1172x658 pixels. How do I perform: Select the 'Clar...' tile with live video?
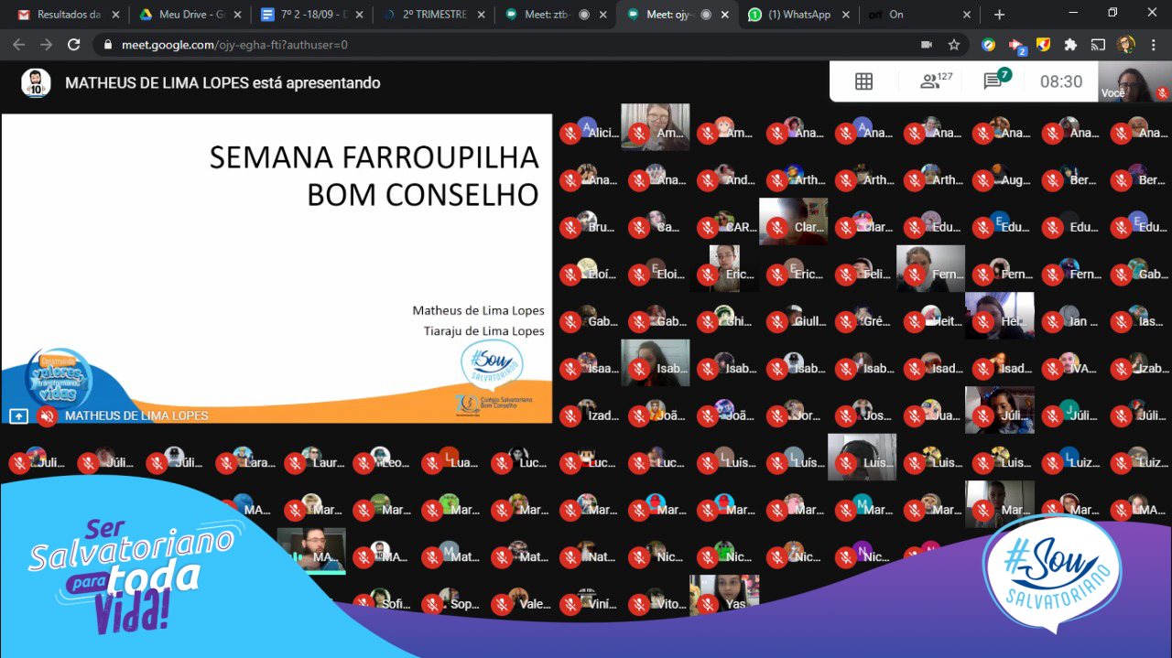[x=793, y=221]
